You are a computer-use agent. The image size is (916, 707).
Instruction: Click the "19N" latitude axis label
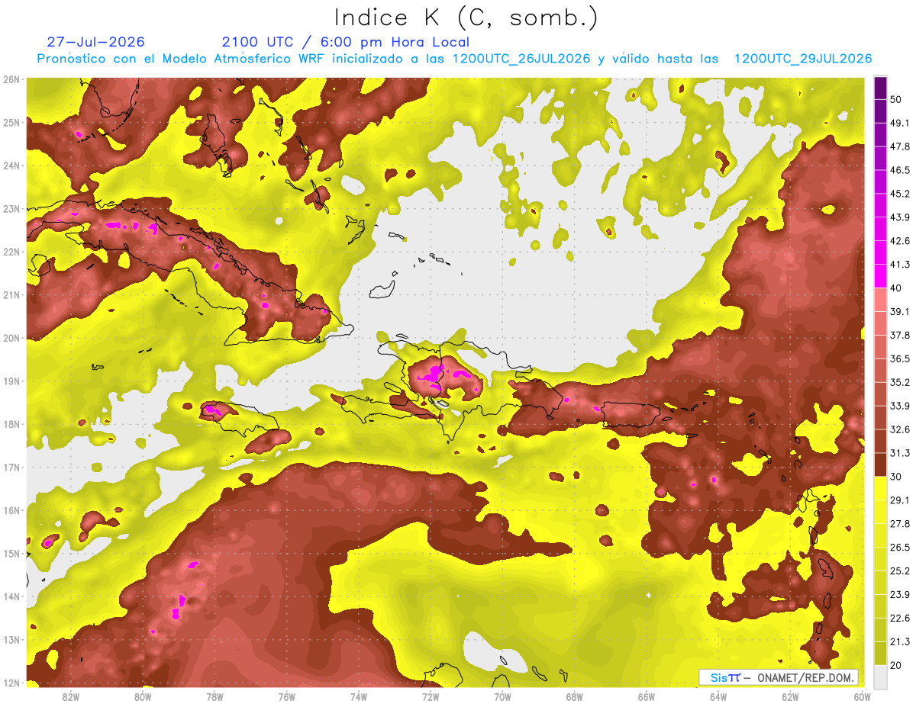[x=11, y=381]
